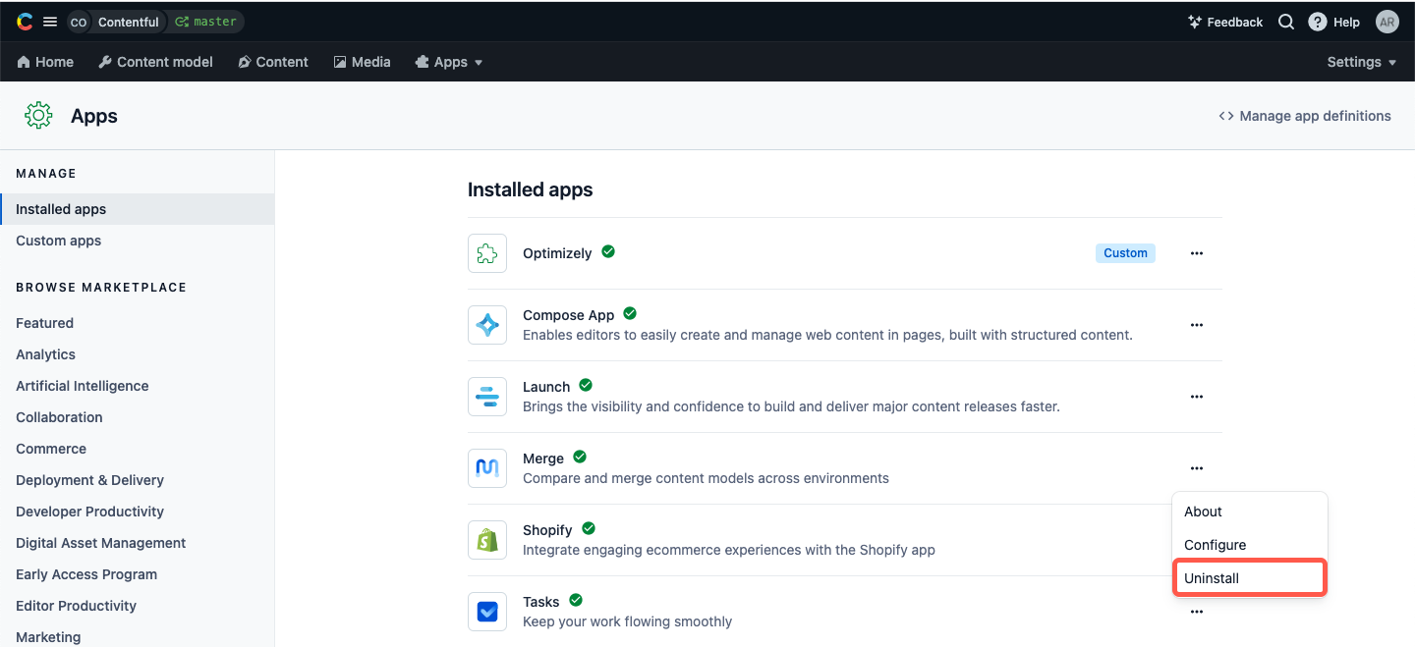Open Commerce category

pos(51,449)
